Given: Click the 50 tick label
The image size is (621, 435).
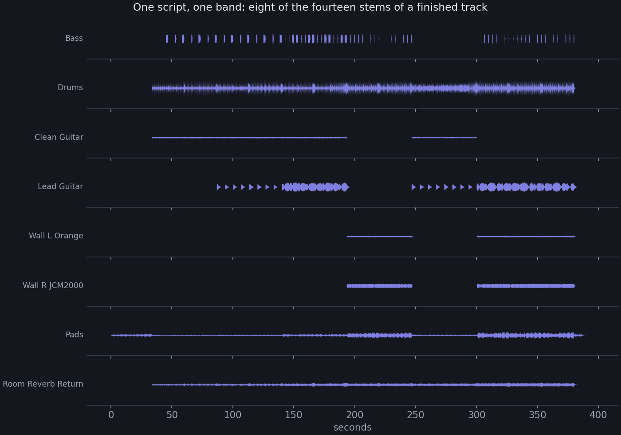Looking at the screenshot, I should [x=172, y=415].
